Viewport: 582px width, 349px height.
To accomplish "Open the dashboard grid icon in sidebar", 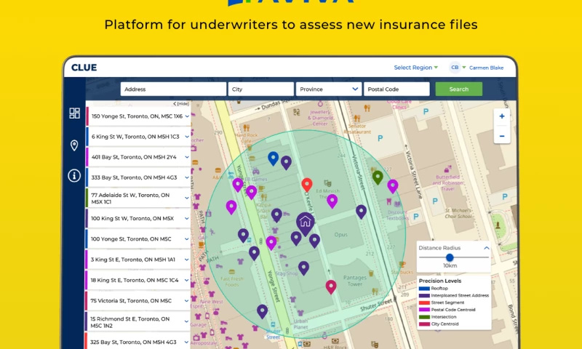I will (x=74, y=113).
